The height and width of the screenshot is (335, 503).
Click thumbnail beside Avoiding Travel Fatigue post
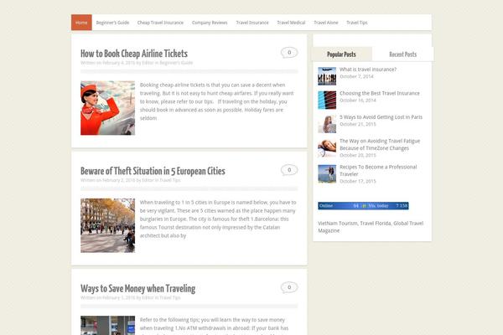point(327,148)
